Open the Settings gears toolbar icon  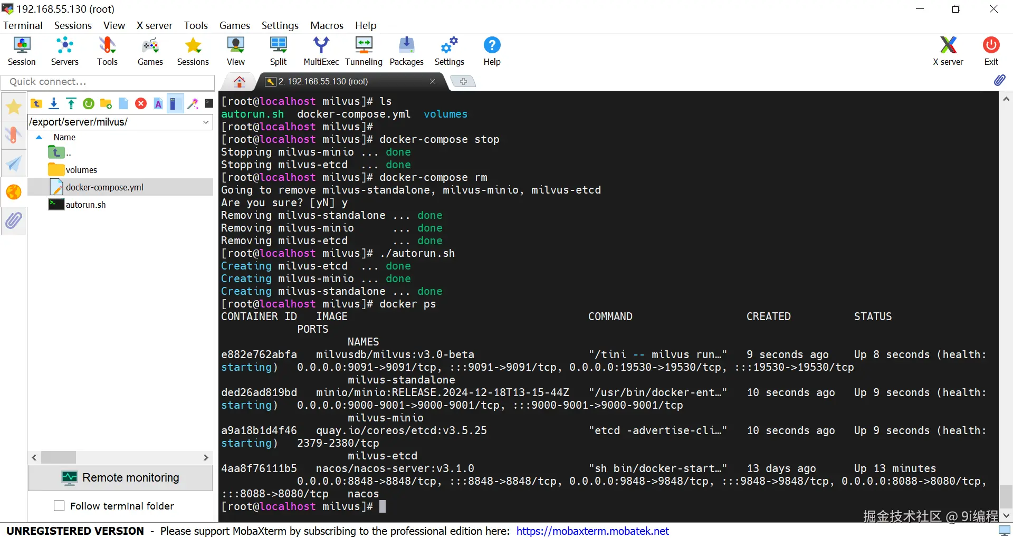(x=449, y=51)
